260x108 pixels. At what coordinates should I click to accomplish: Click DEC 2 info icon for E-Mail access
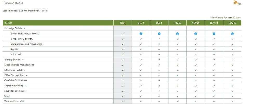(x=141, y=34)
